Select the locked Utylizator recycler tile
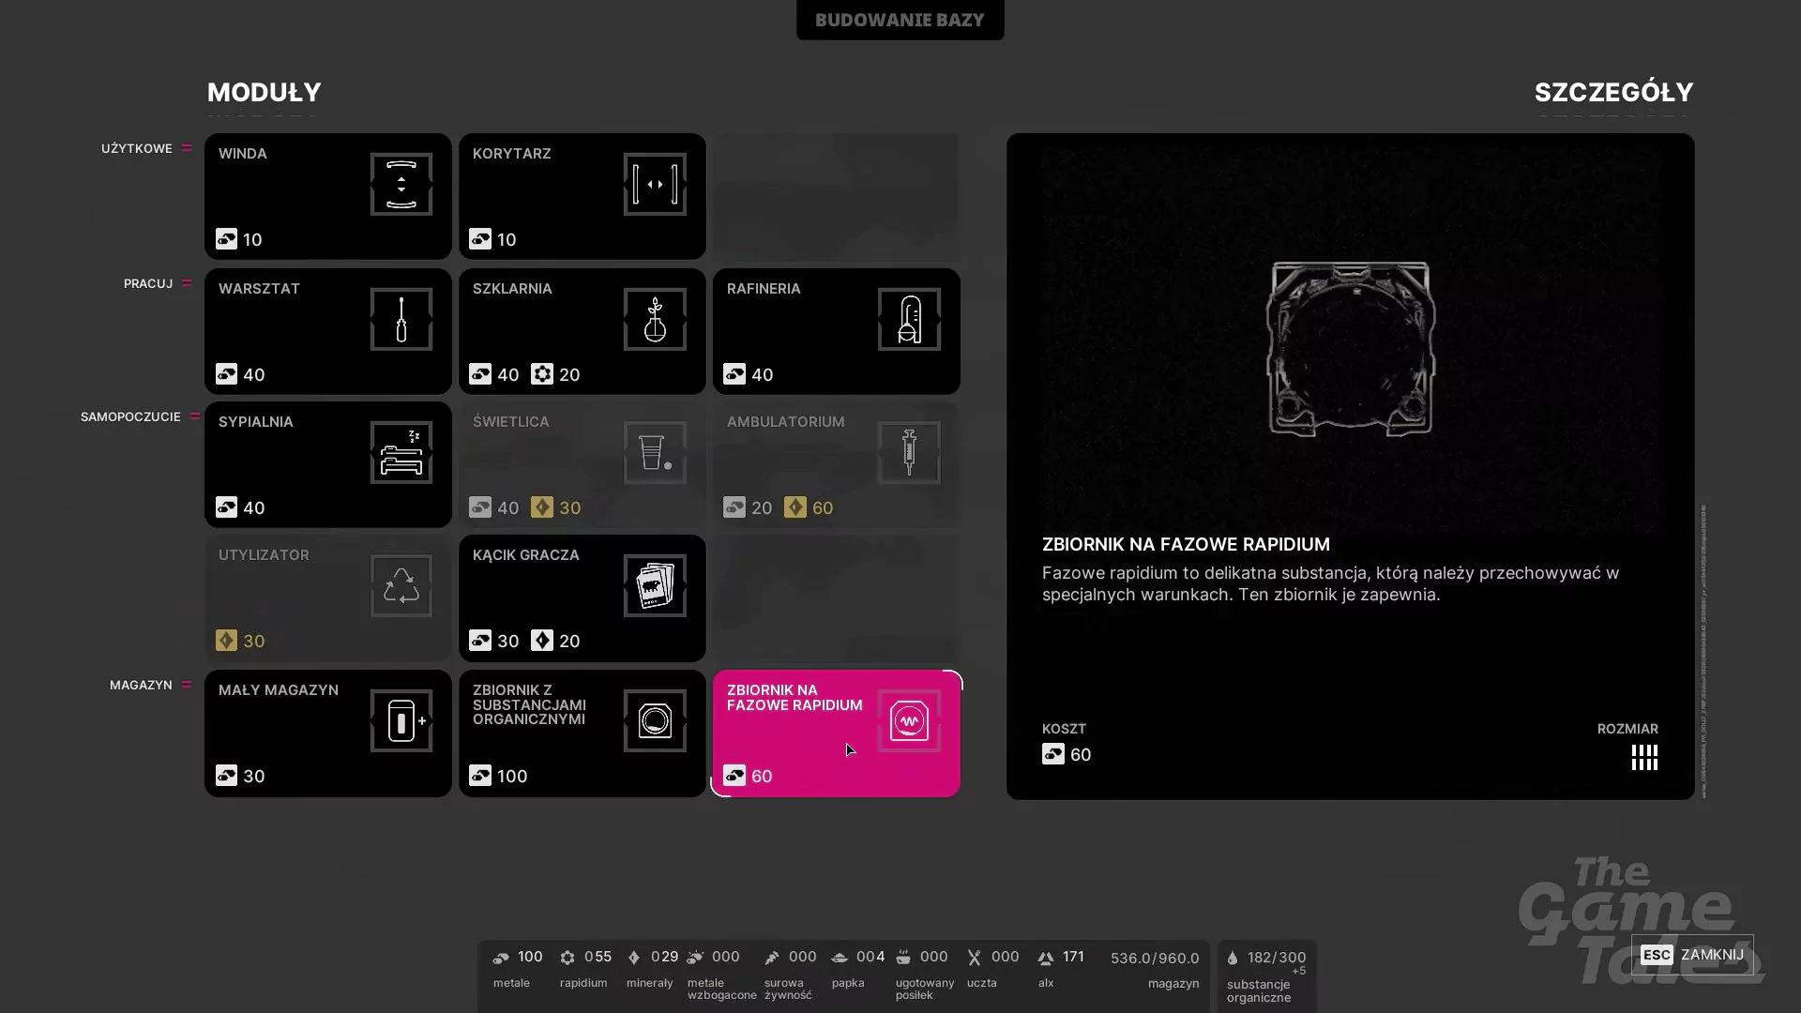This screenshot has width=1801, height=1013. (x=328, y=598)
